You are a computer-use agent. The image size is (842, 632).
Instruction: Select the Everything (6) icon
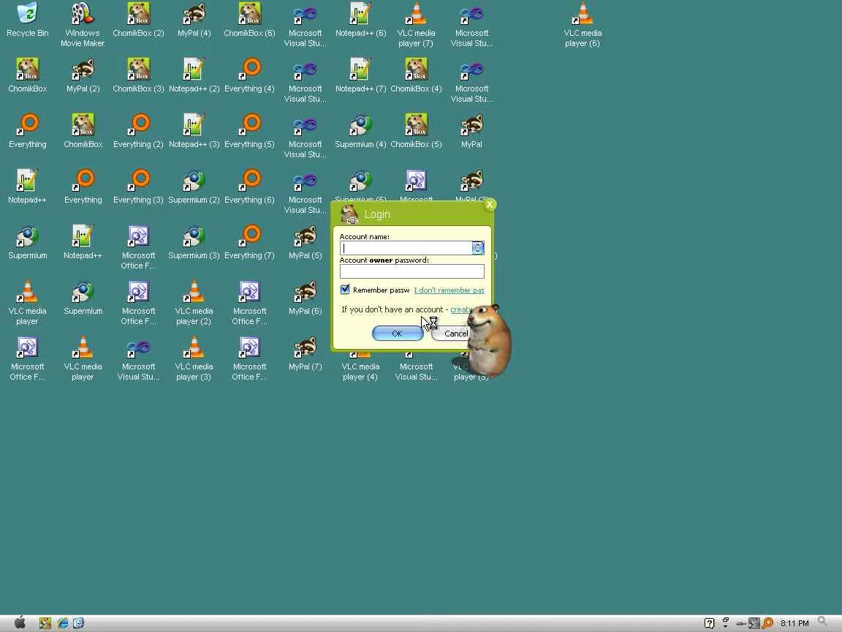click(250, 187)
